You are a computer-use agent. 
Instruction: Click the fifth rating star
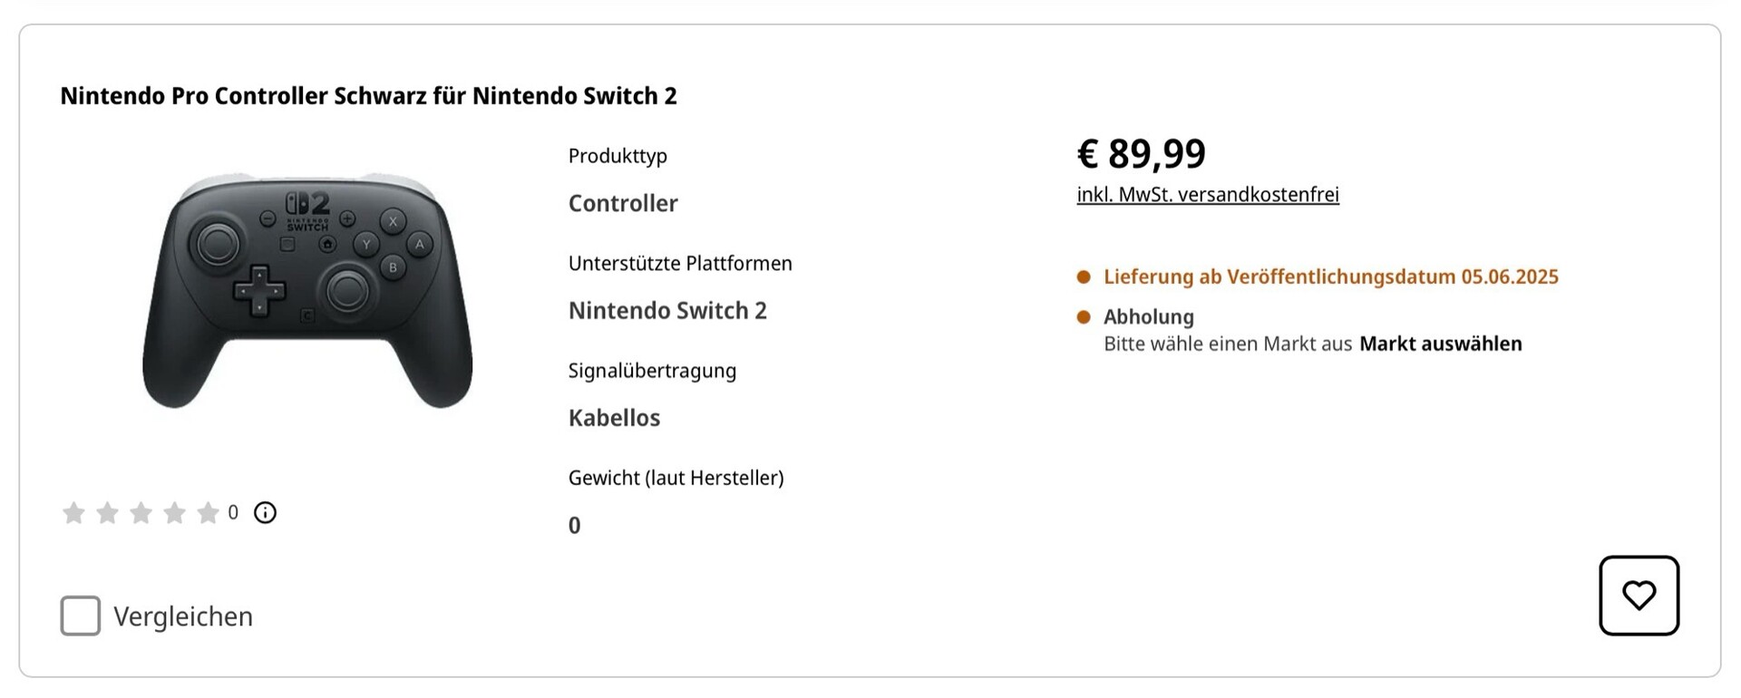pos(208,513)
